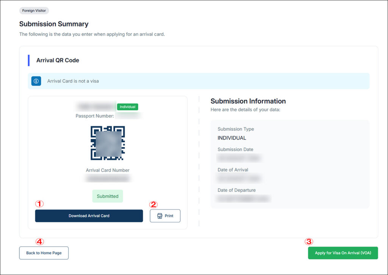This screenshot has height=275, width=388.
Task: Click the info icon in the visa notice
Action: tap(36, 81)
